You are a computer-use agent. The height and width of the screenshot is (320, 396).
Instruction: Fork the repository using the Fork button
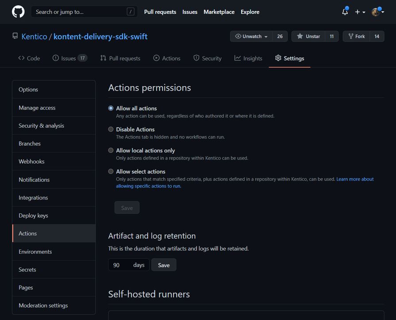356,36
